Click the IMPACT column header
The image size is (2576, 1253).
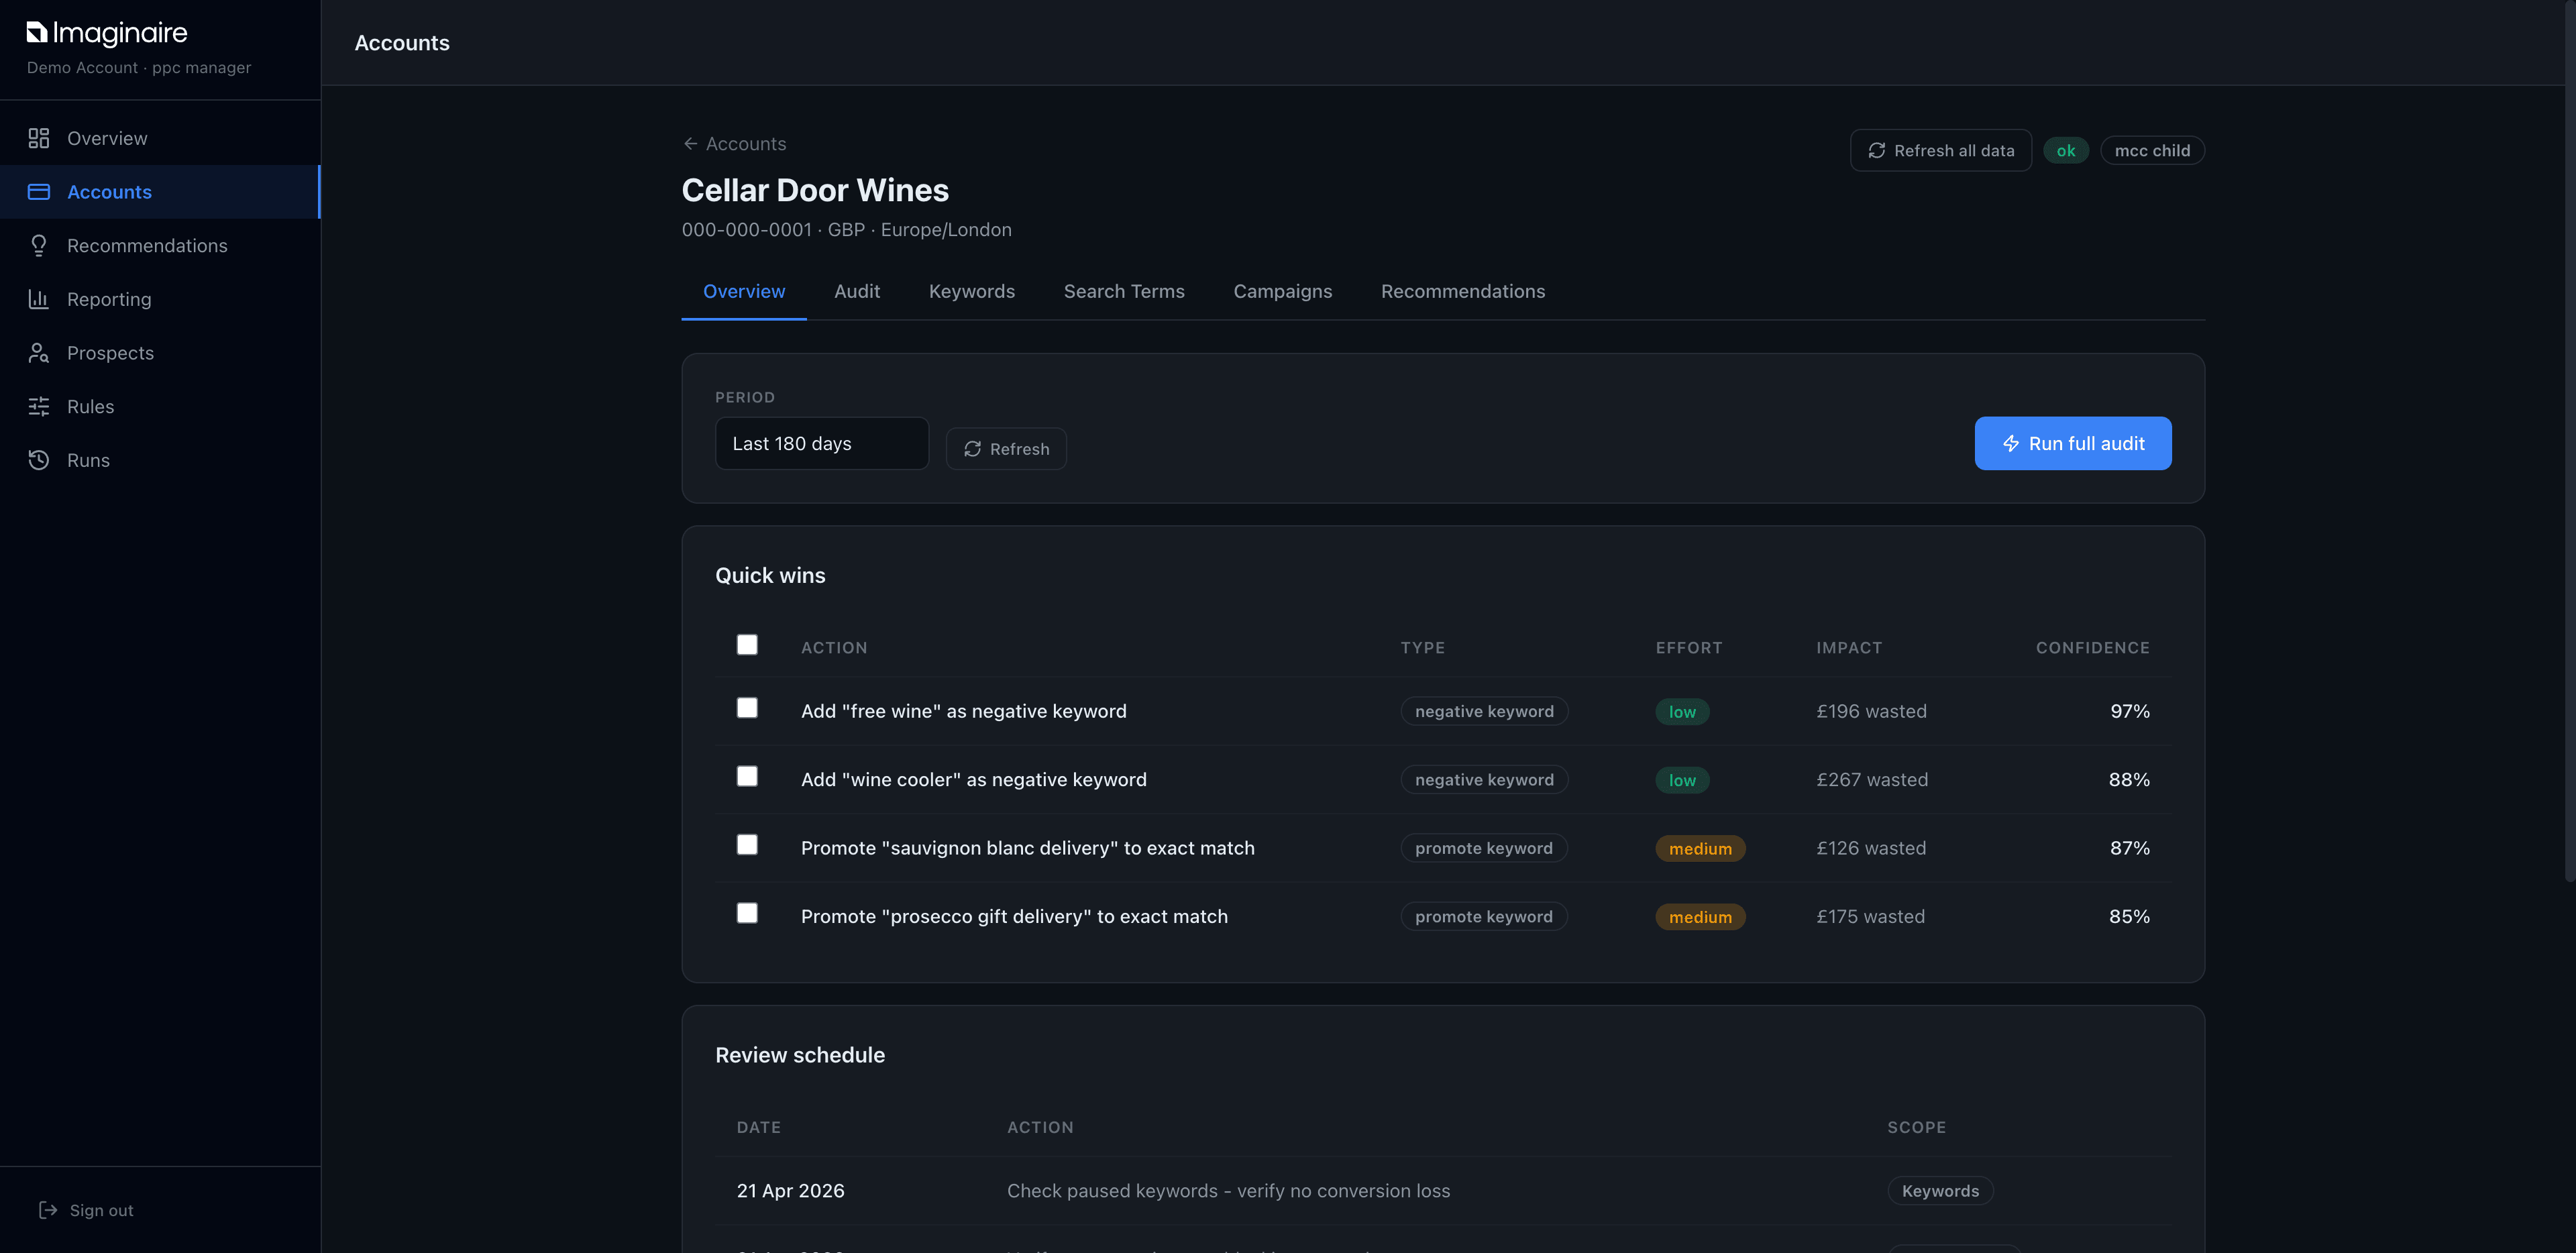1849,648
